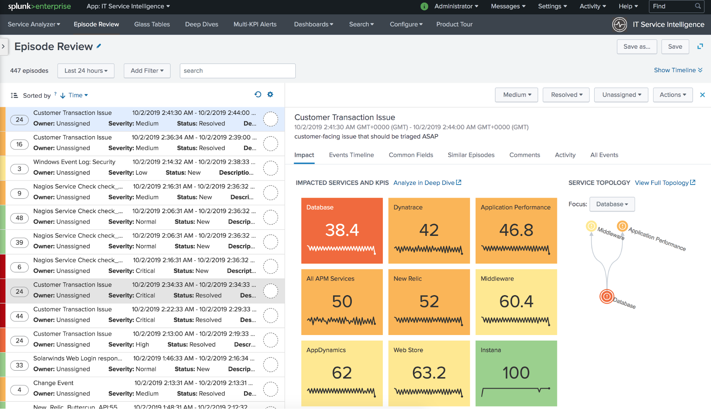Click the search magnifier in Find box
Viewport: 711px width, 409px height.
coord(698,6)
